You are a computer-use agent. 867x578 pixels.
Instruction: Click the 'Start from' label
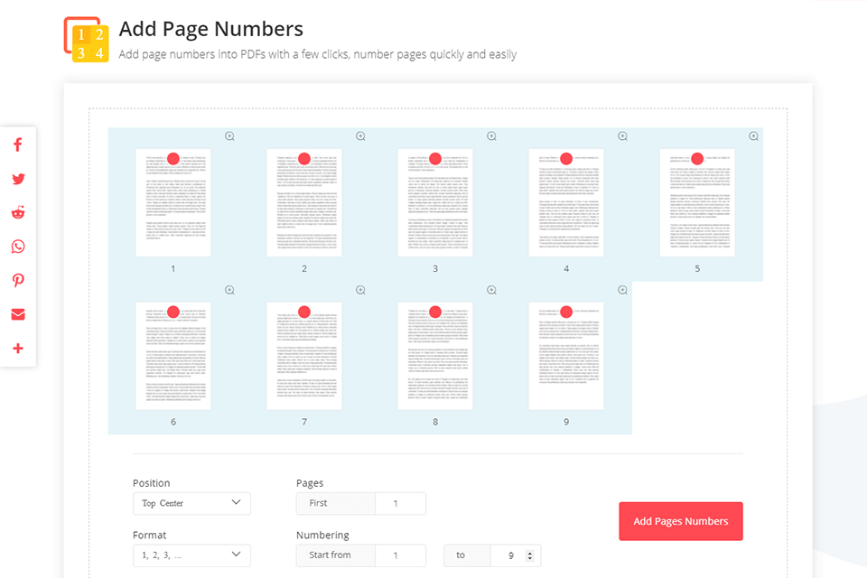[x=330, y=555]
